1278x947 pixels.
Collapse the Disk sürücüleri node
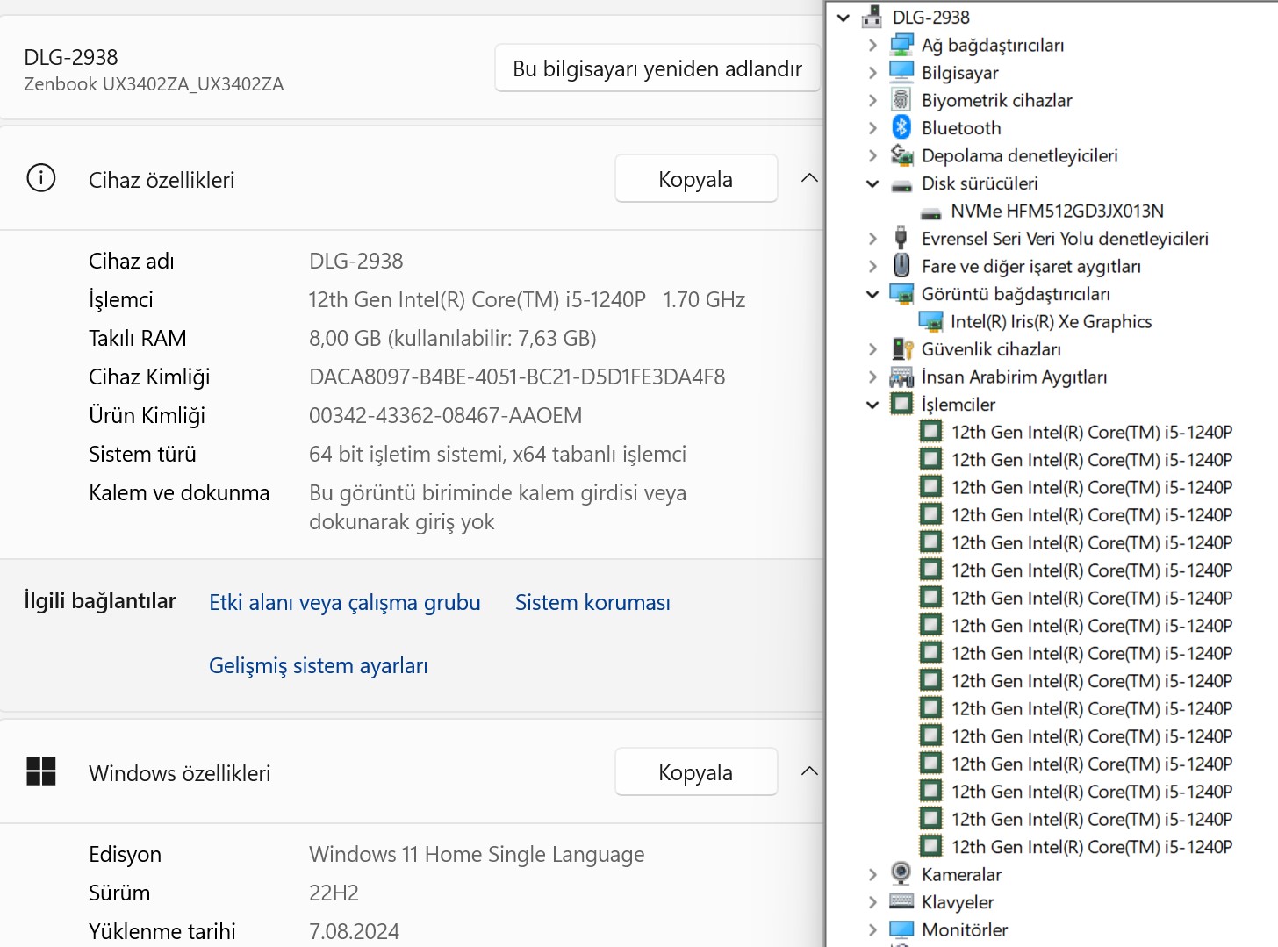click(x=872, y=183)
